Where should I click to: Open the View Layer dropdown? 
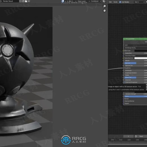pos(83,1)
